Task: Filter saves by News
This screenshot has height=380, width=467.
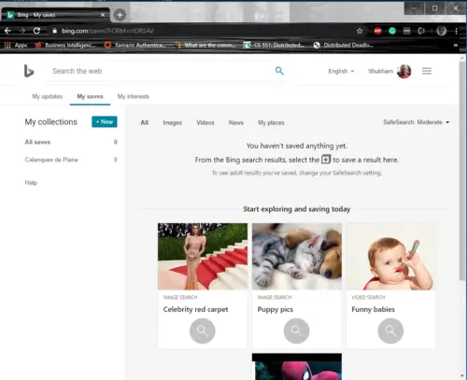Action: pos(236,122)
